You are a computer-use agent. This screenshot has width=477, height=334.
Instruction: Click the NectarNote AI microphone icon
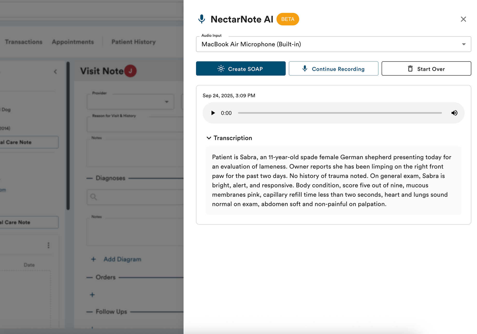[x=201, y=19]
